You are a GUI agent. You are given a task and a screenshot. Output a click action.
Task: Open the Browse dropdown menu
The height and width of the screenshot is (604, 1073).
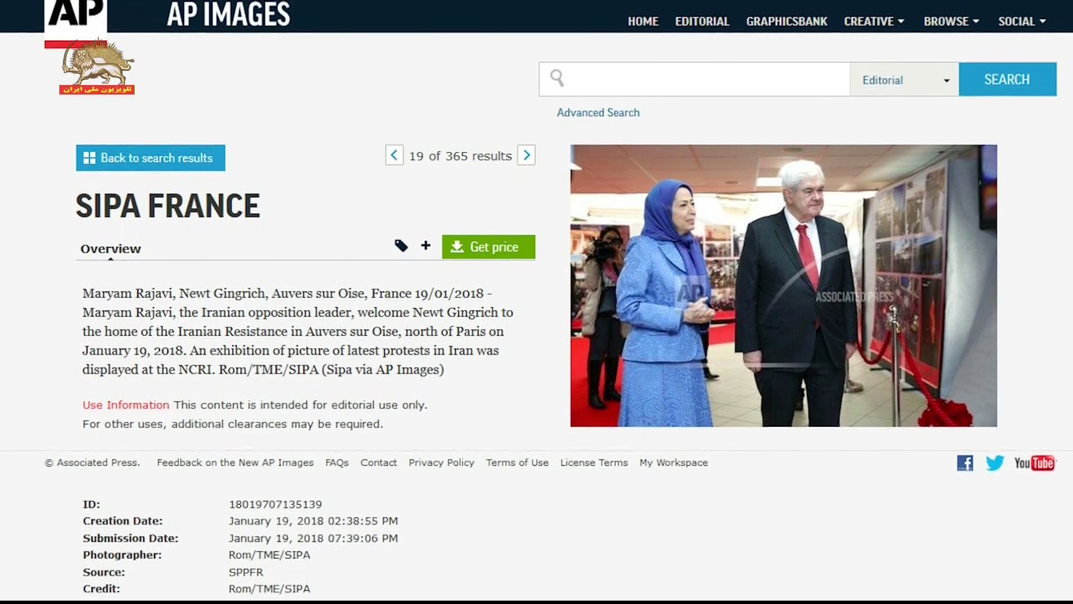tap(951, 21)
